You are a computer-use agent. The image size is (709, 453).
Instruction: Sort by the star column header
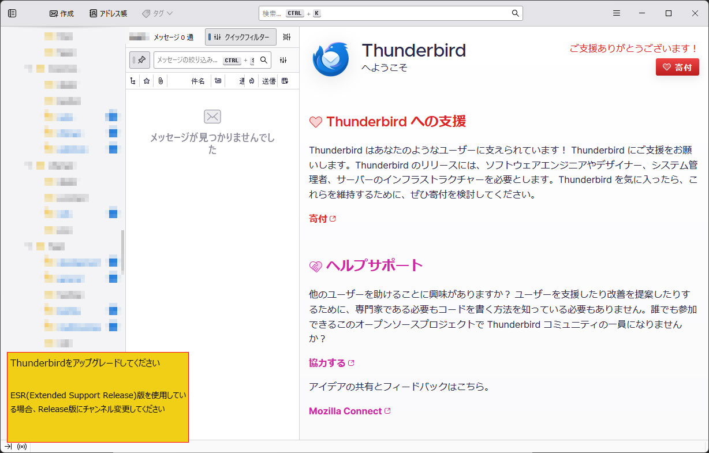tap(147, 81)
